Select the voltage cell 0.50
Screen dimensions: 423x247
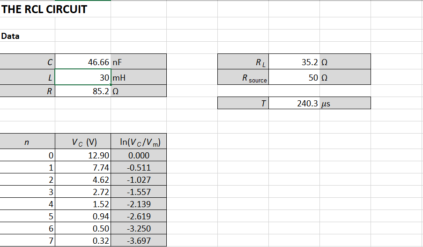83,228
